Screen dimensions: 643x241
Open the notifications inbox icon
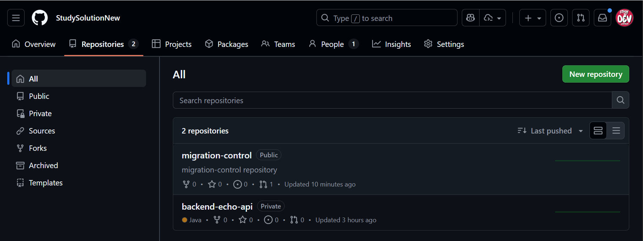tap(602, 18)
